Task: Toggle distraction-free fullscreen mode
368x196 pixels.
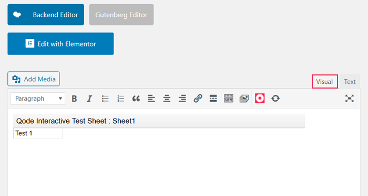Action: (x=350, y=99)
